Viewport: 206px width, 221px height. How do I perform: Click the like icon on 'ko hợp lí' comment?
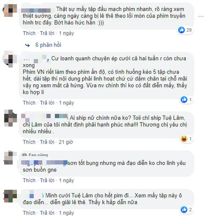coord(184,100)
